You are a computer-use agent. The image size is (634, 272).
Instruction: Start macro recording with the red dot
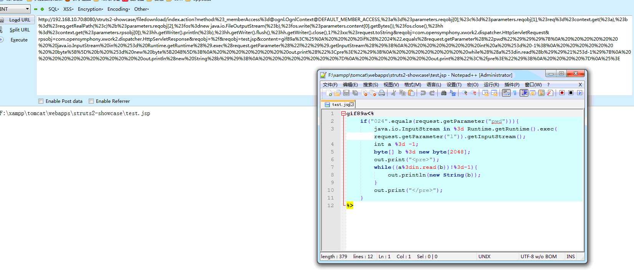coord(562,93)
